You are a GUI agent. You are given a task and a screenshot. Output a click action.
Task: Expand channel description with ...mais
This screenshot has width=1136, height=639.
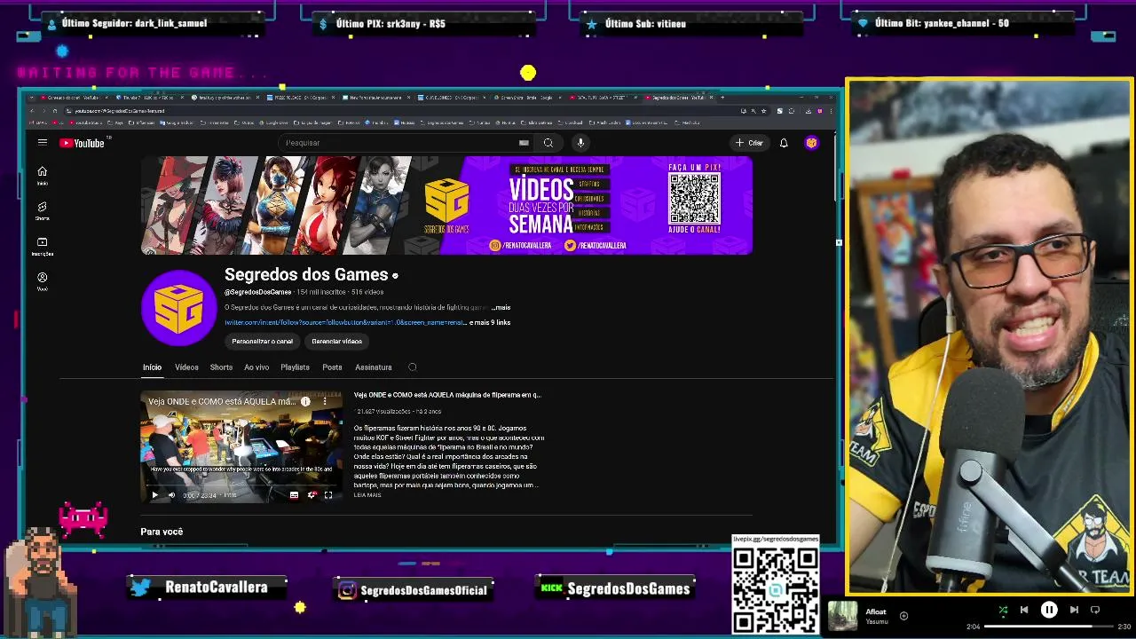[501, 308]
